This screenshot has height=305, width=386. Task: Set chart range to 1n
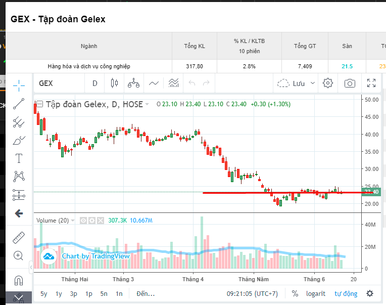(119, 294)
